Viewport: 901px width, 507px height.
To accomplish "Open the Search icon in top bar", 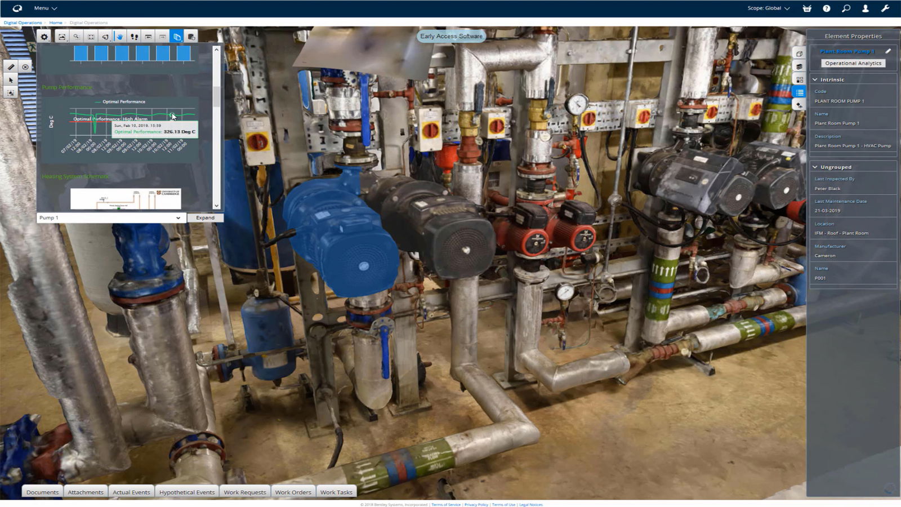I will pos(845,8).
